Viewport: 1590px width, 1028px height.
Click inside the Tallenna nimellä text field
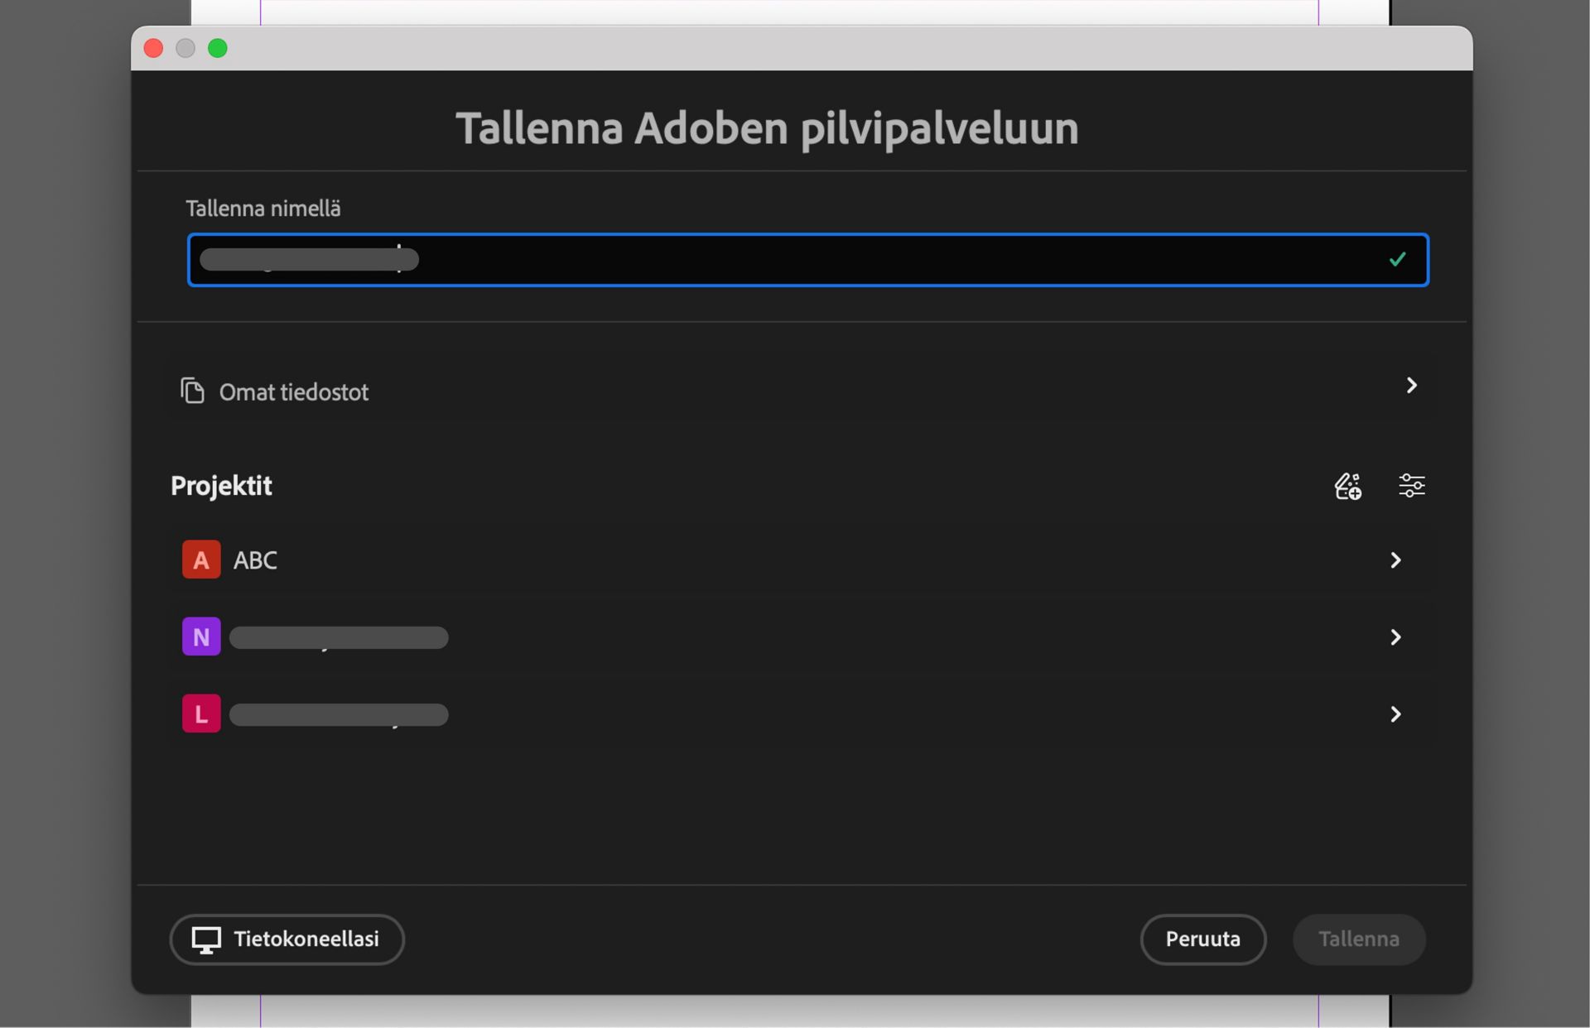(x=745, y=259)
